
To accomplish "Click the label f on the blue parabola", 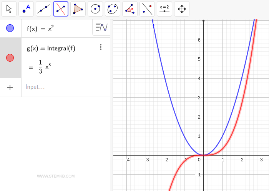I will click(x=153, y=26).
